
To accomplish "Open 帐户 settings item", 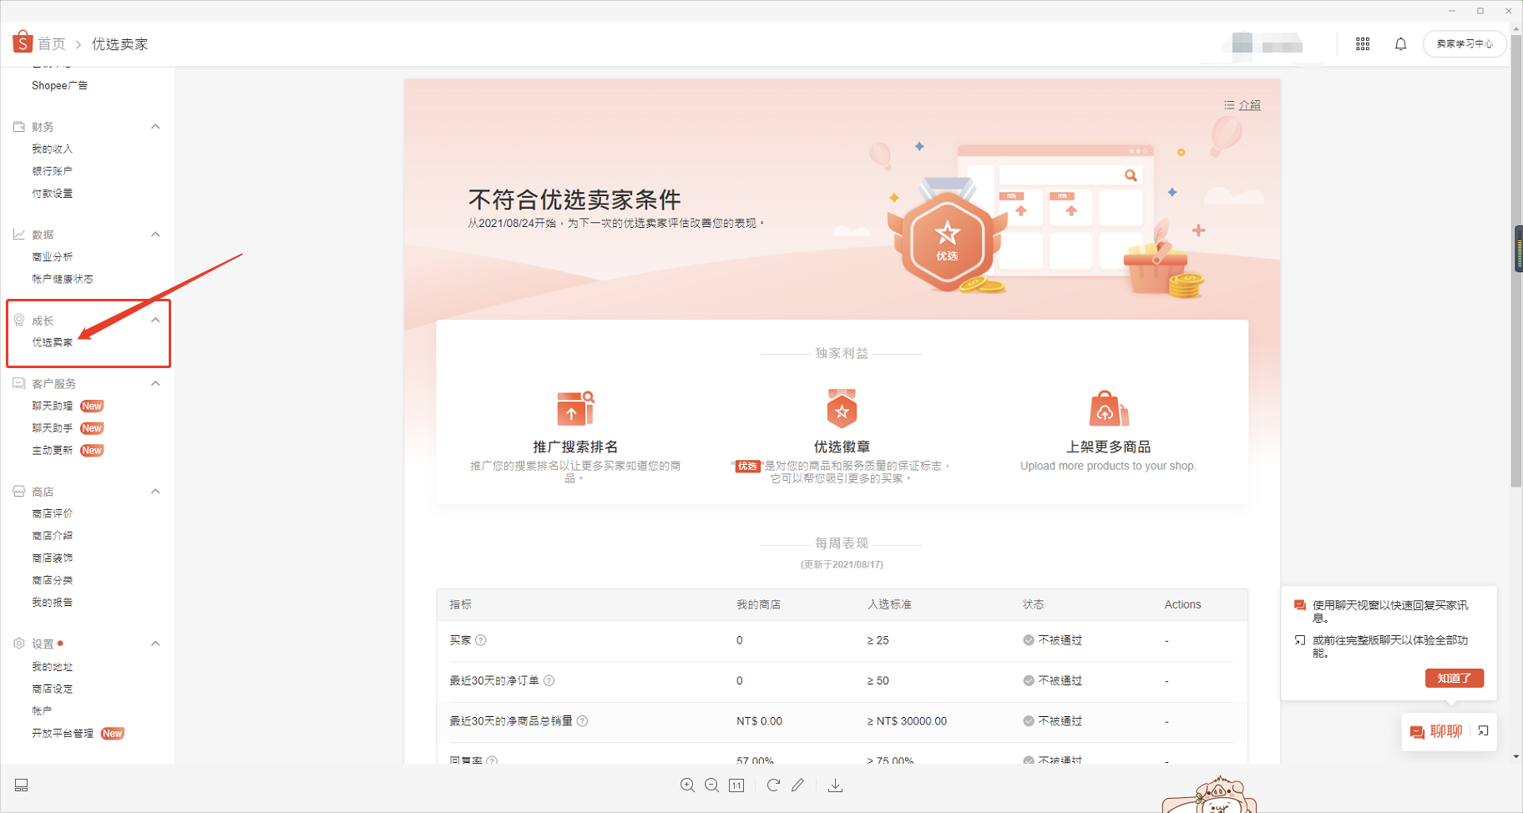I will [42, 711].
